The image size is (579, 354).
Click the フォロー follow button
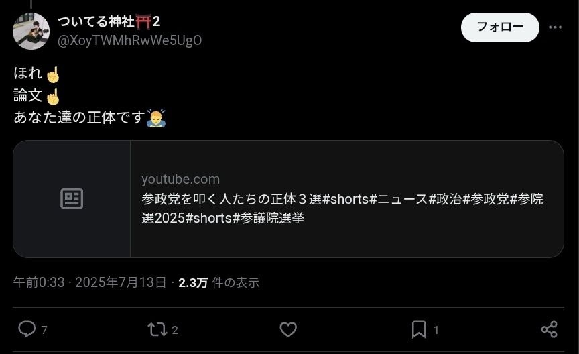coord(500,27)
